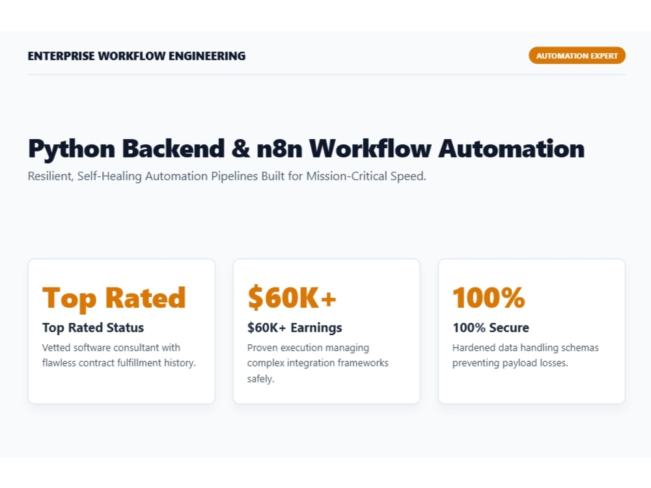The image size is (651, 488).
Task: Click the 100% Secure label
Action: (491, 328)
